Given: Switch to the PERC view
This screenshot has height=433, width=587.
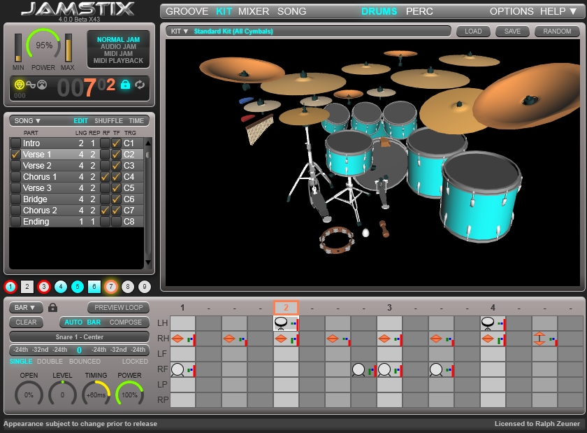Looking at the screenshot, I should point(419,11).
